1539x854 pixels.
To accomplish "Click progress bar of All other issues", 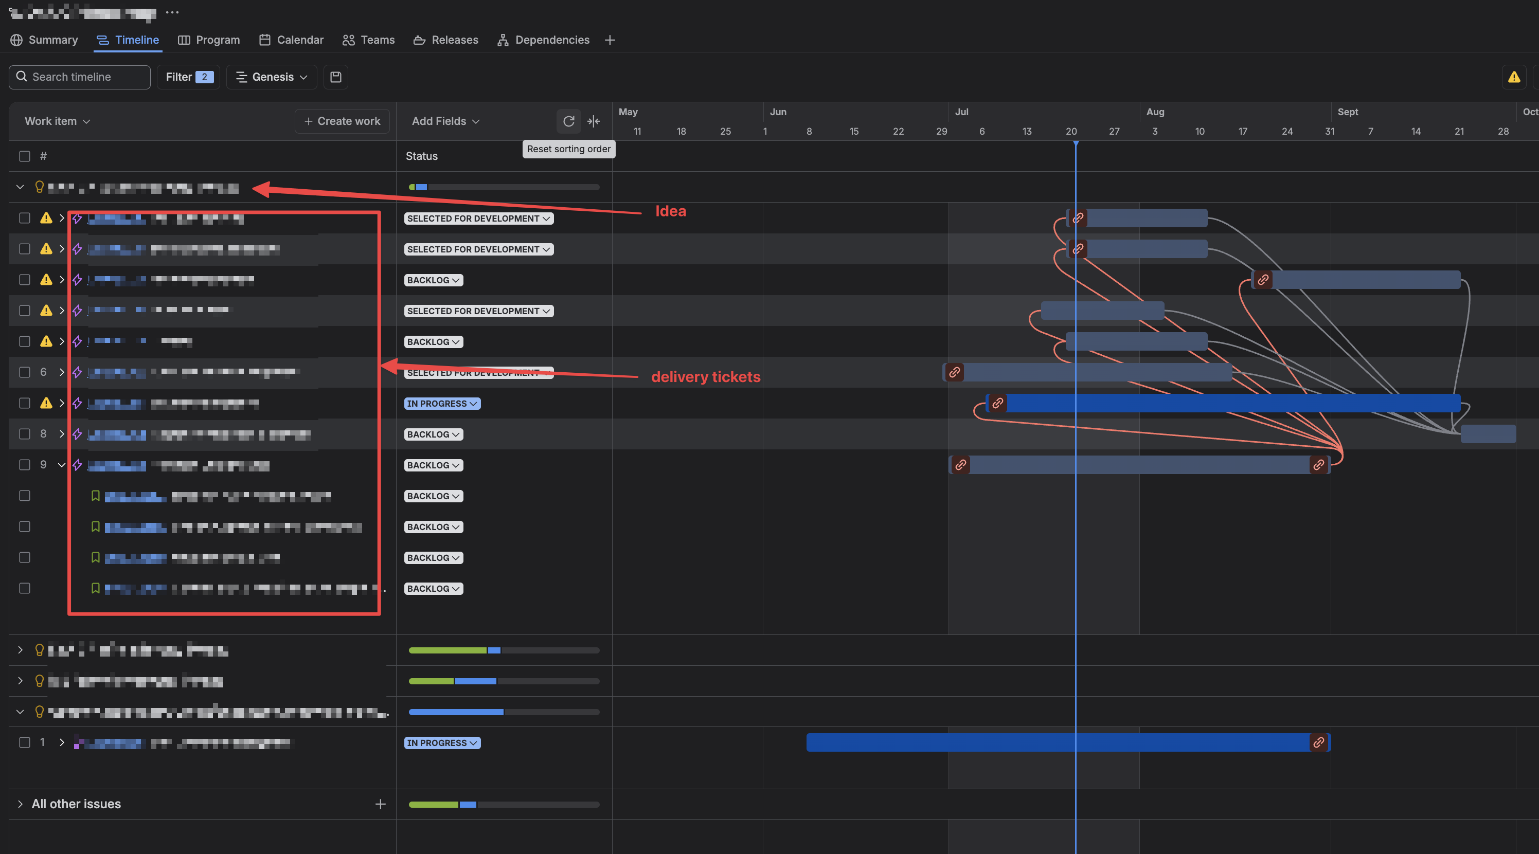I will 504,805.
